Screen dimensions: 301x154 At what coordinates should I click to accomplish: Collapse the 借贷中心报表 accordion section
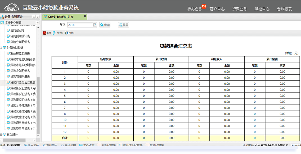[38, 22]
